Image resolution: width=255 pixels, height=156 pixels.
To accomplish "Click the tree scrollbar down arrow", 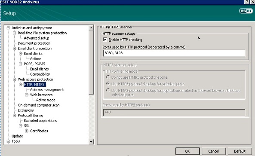I will [x=91, y=142].
